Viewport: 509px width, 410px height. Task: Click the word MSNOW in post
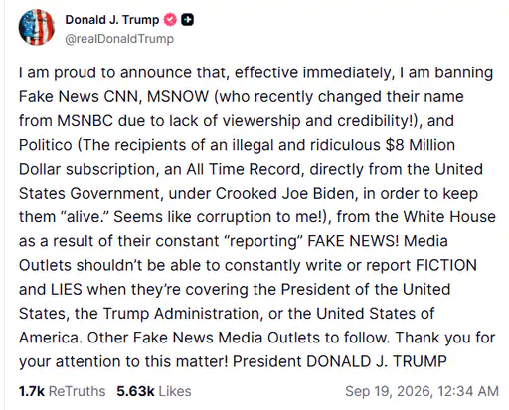[178, 97]
